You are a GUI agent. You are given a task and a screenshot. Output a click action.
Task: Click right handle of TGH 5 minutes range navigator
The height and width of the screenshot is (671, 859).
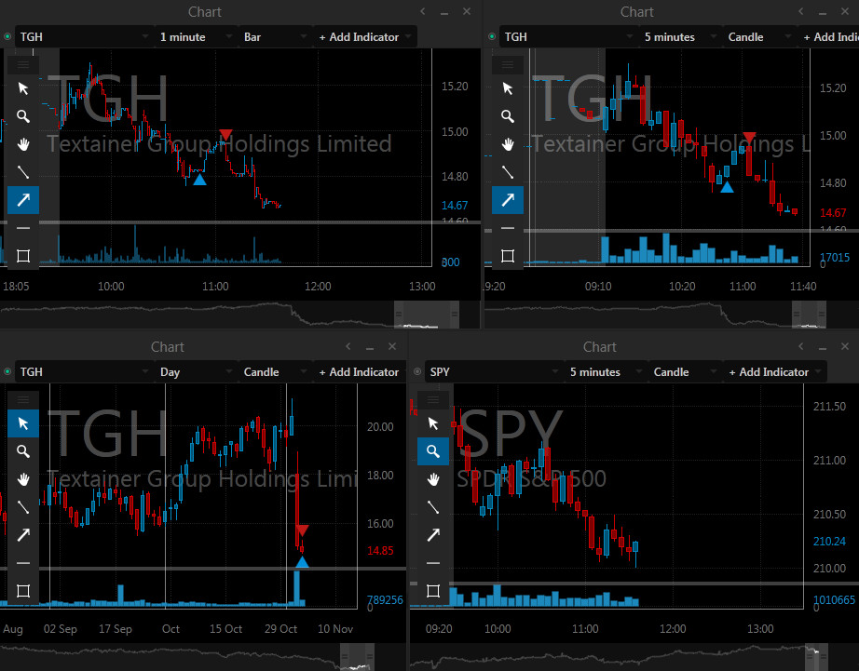pos(821,315)
